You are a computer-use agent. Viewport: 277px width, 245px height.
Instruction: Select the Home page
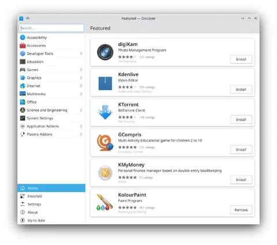51,188
